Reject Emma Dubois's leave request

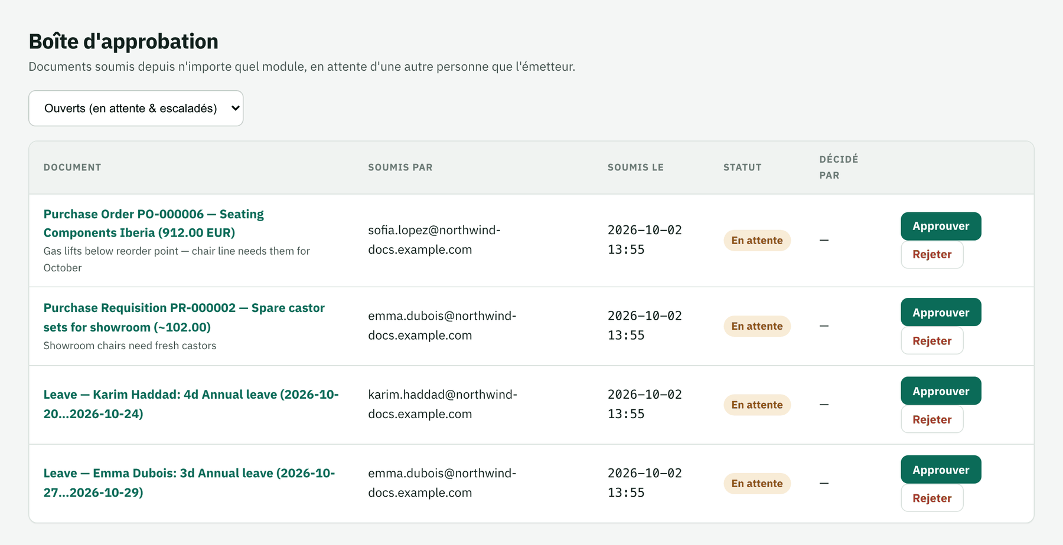pyautogui.click(x=932, y=498)
